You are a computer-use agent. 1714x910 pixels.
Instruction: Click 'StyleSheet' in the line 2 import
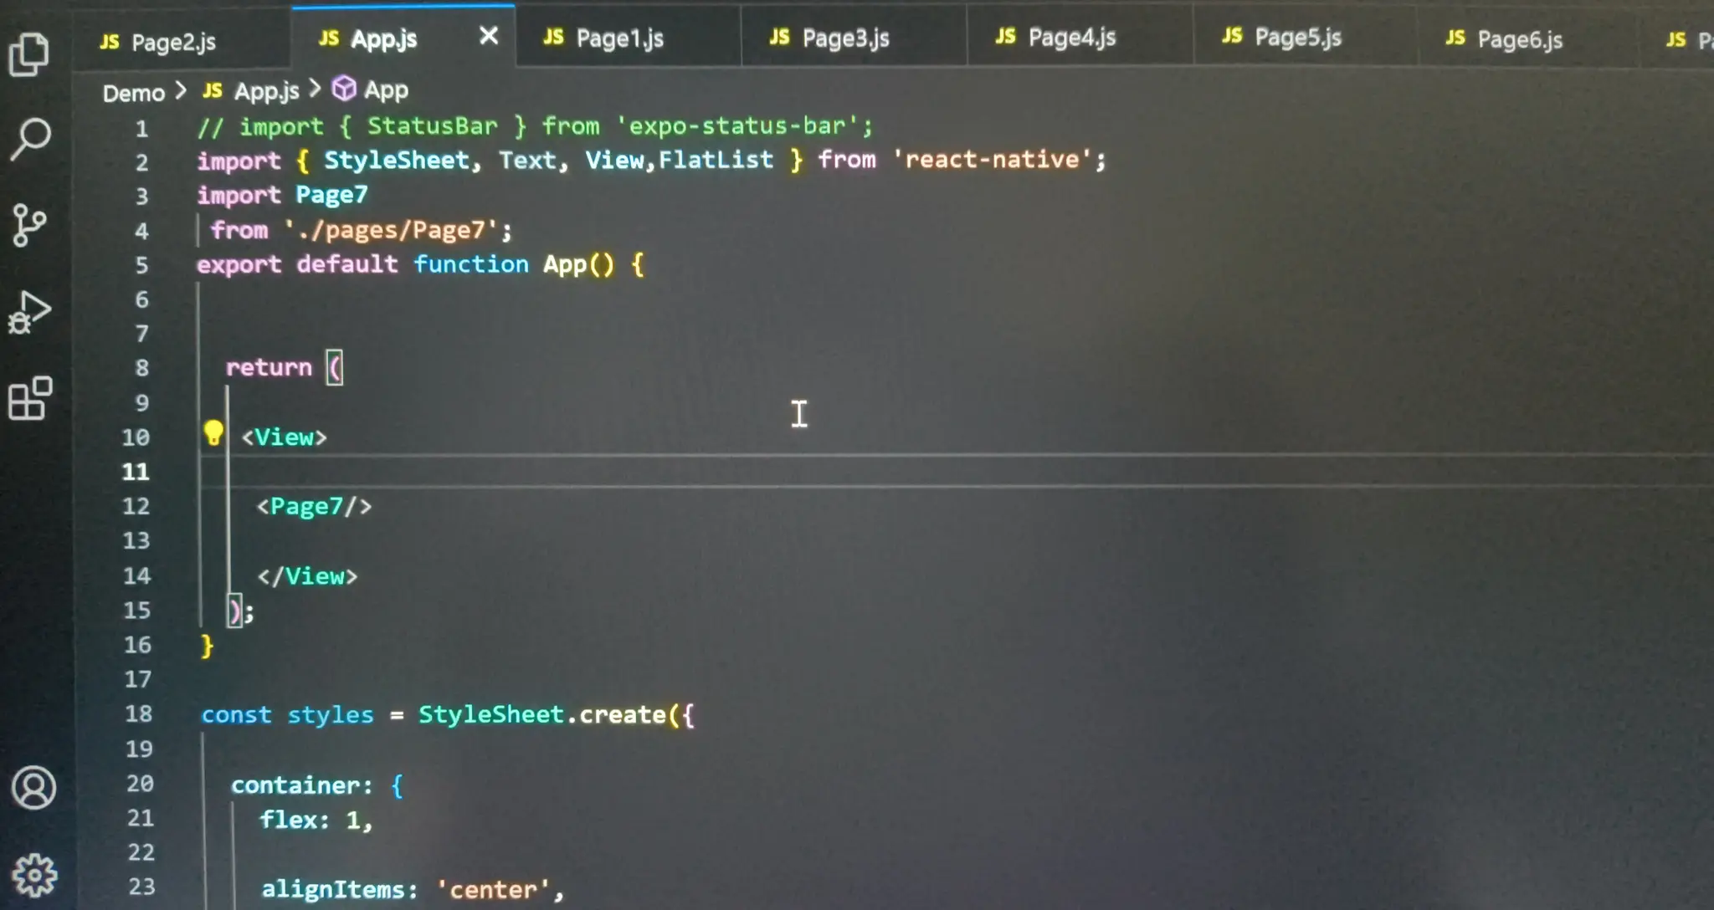(397, 160)
